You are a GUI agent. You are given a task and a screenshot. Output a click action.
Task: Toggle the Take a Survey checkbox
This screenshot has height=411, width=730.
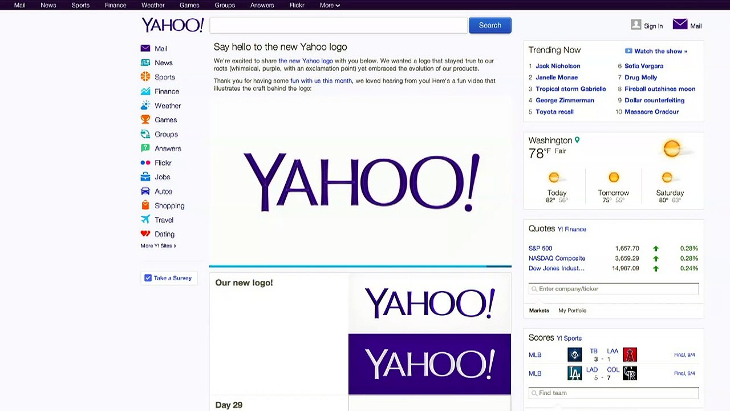(x=148, y=278)
